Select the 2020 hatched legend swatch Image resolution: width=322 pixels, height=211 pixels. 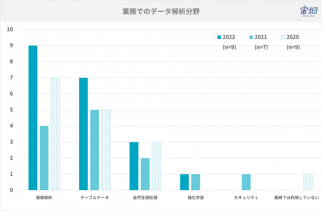pyautogui.click(x=283, y=37)
